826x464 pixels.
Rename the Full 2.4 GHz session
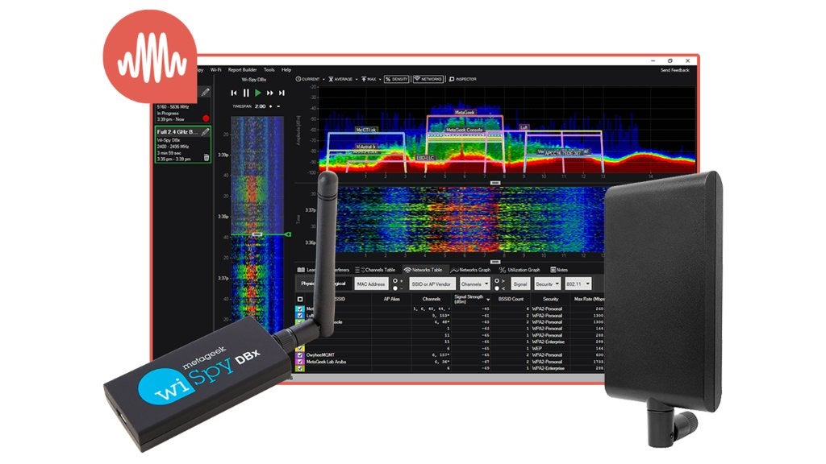coord(206,131)
